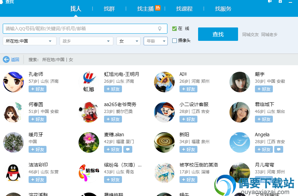Image resolution: width=298 pixels, height=196 pixels.
Task: Add Angelia as friend
Action: pos(264,149)
